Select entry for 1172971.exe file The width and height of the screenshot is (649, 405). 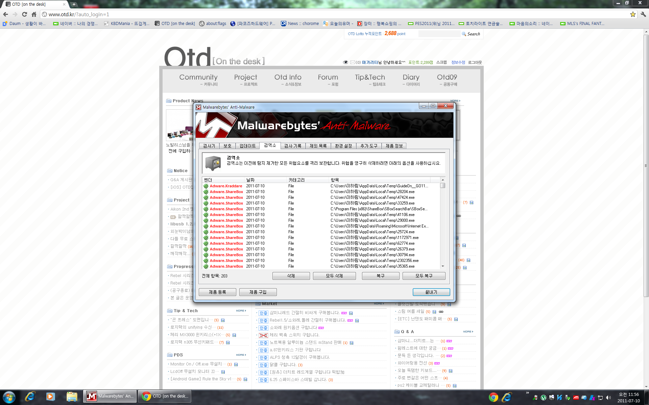coord(321,238)
